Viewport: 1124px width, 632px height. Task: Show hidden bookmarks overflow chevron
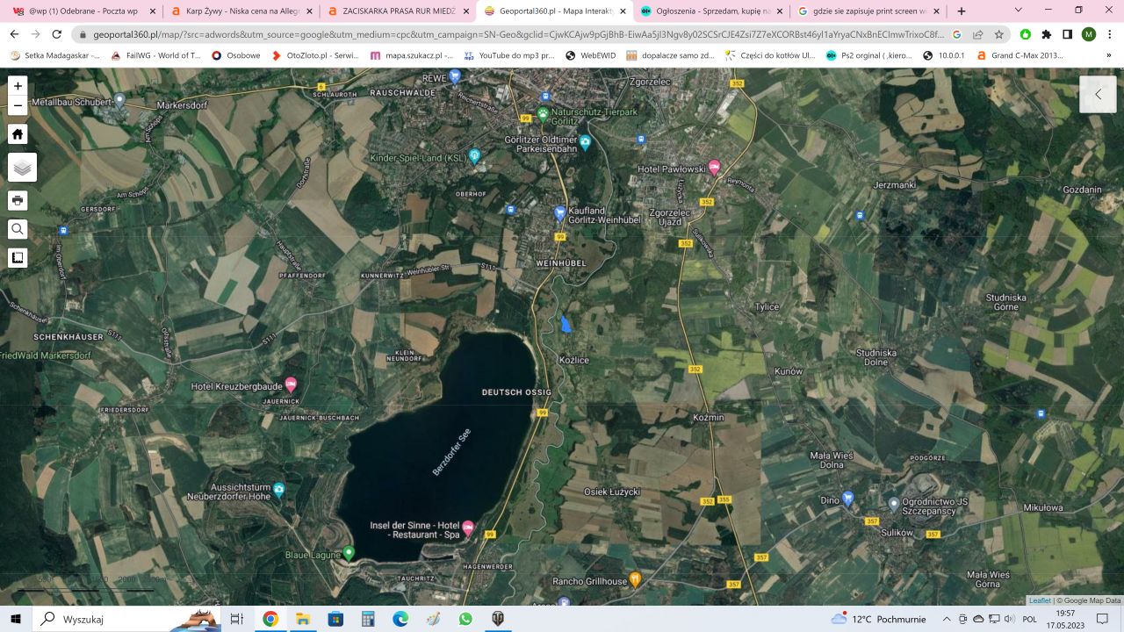click(x=1111, y=55)
